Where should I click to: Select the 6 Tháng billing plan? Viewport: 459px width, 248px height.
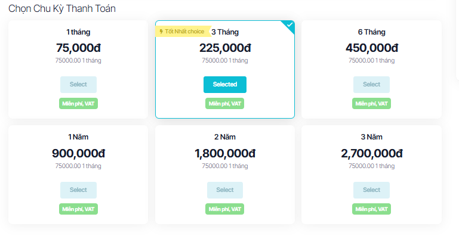tap(371, 85)
